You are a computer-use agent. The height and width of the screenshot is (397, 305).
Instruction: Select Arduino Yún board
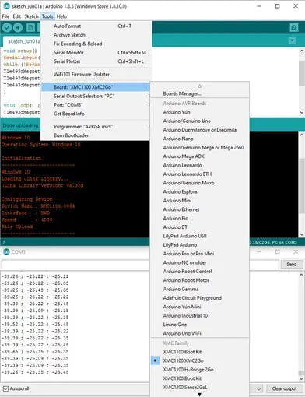pos(200,112)
